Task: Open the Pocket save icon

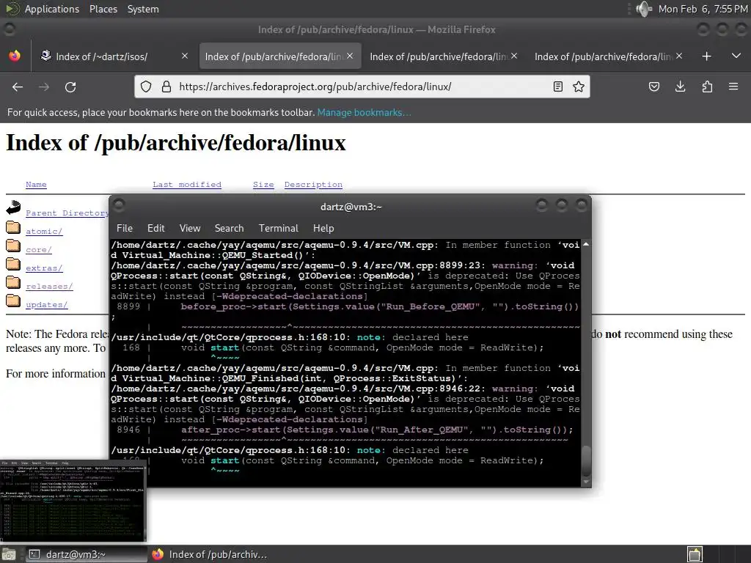Action: pyautogui.click(x=654, y=87)
